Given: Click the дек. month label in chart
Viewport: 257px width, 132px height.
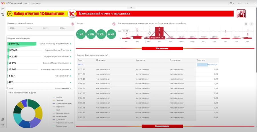Looking at the screenshot, I should coord(248,42).
